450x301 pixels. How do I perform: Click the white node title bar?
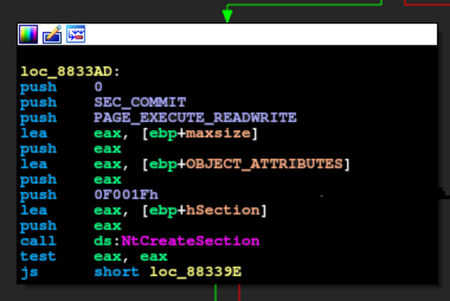point(228,35)
